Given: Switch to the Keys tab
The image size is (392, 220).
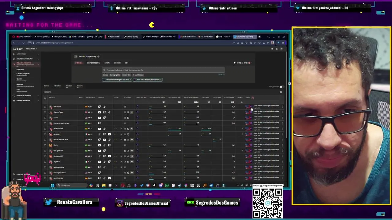Looking at the screenshot, I should 126,63.
